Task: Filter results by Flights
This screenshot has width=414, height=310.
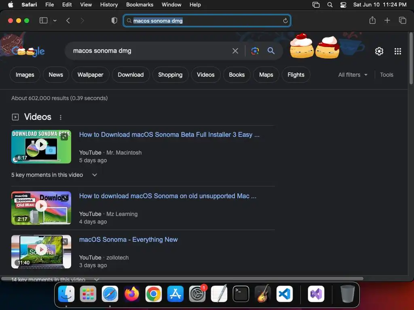Action: tap(296, 75)
